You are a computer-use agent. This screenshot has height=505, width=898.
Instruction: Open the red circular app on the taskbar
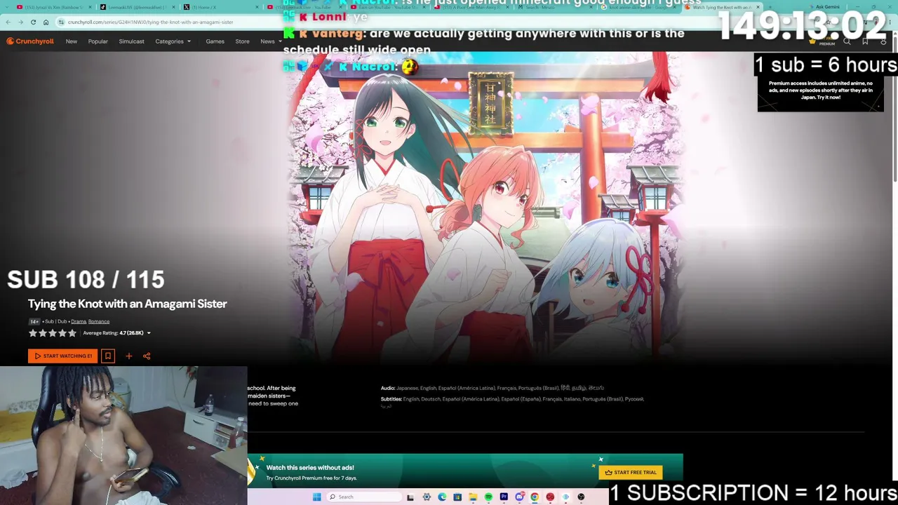550,497
